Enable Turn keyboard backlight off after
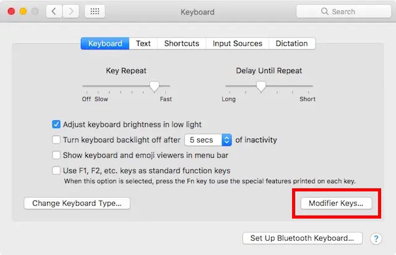Image resolution: width=396 pixels, height=255 pixels. point(56,140)
